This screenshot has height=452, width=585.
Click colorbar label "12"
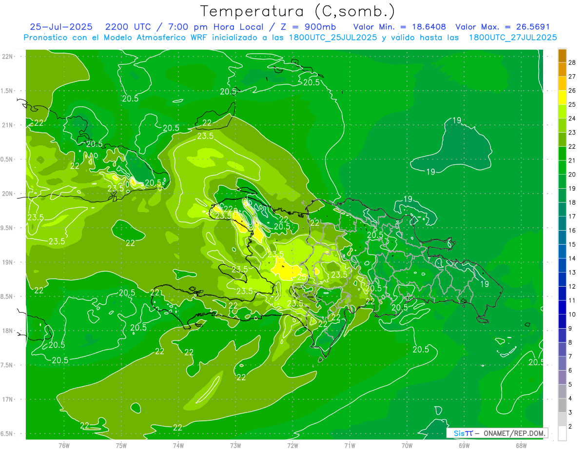point(572,286)
